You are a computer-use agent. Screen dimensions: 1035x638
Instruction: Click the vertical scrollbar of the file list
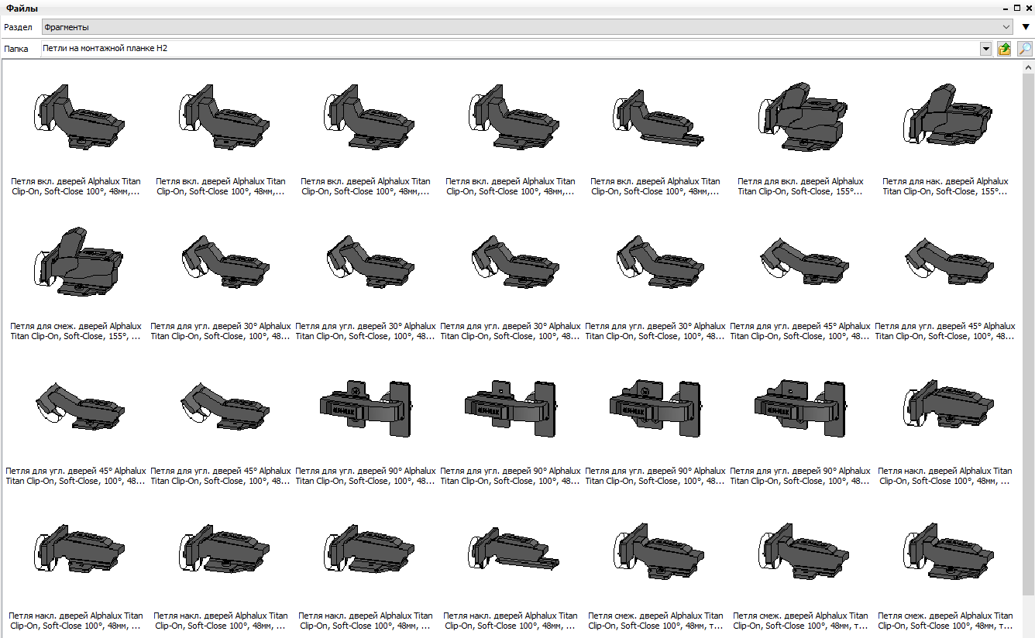(1029, 348)
